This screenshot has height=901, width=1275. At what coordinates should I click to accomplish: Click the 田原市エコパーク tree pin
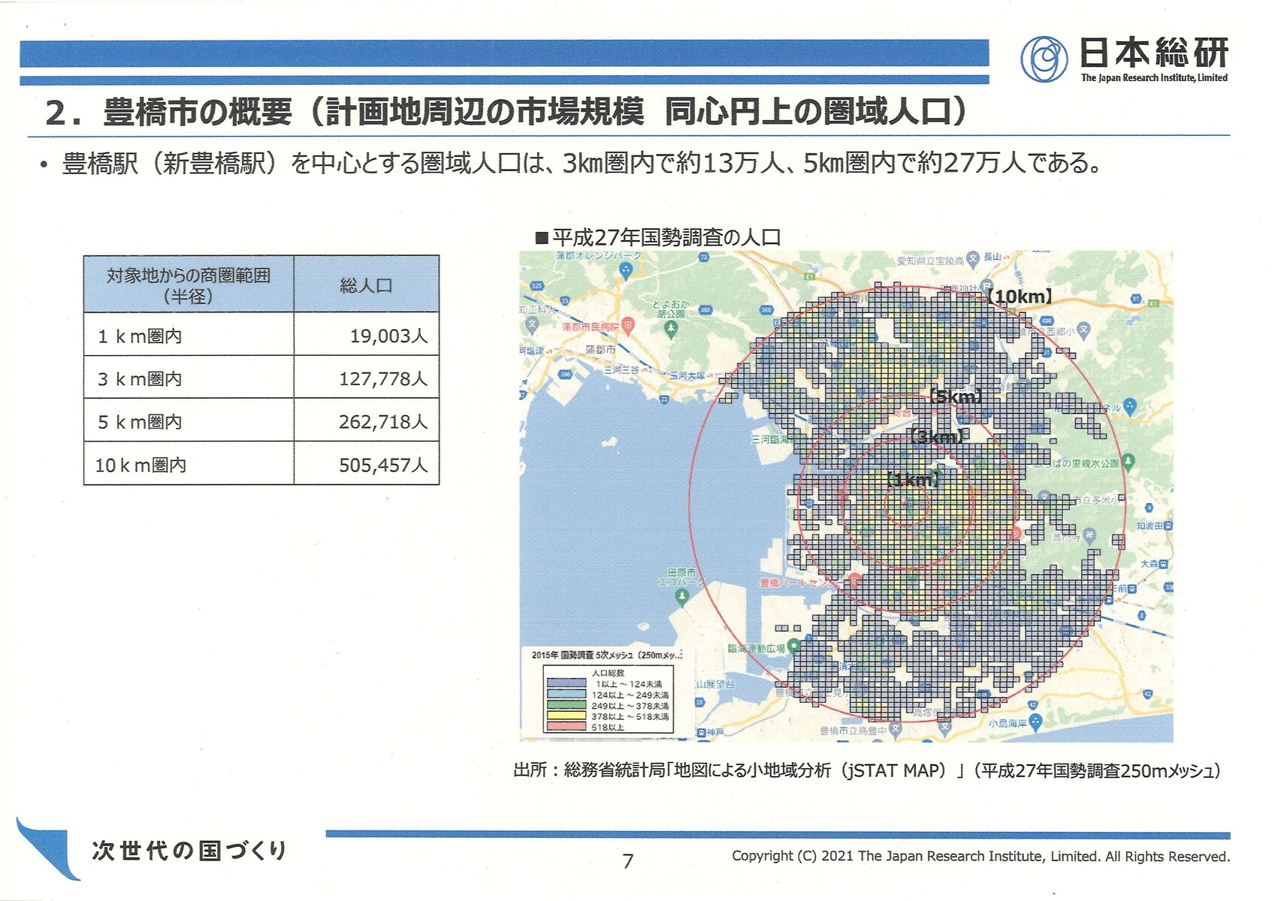click(x=682, y=597)
